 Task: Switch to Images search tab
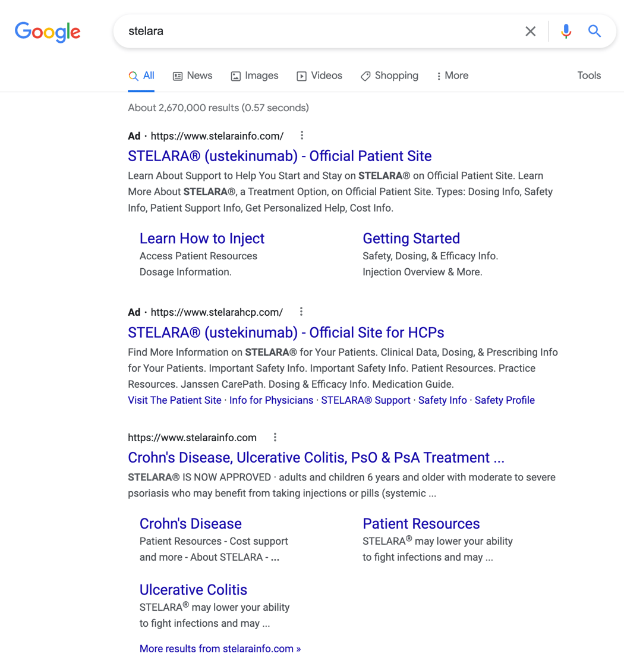pos(254,76)
